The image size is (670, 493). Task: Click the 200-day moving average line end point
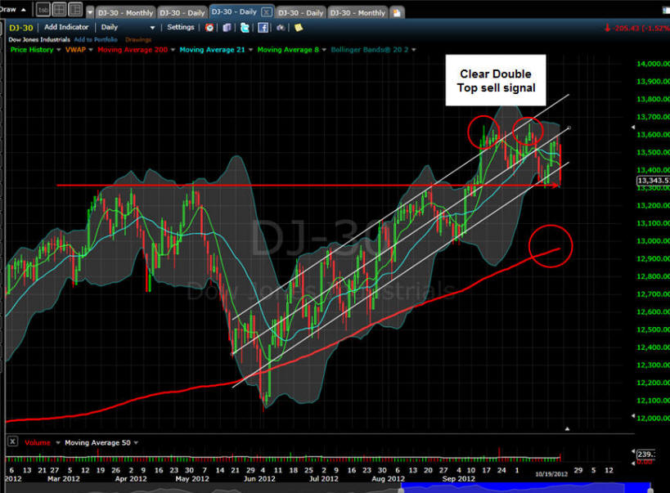click(x=559, y=249)
